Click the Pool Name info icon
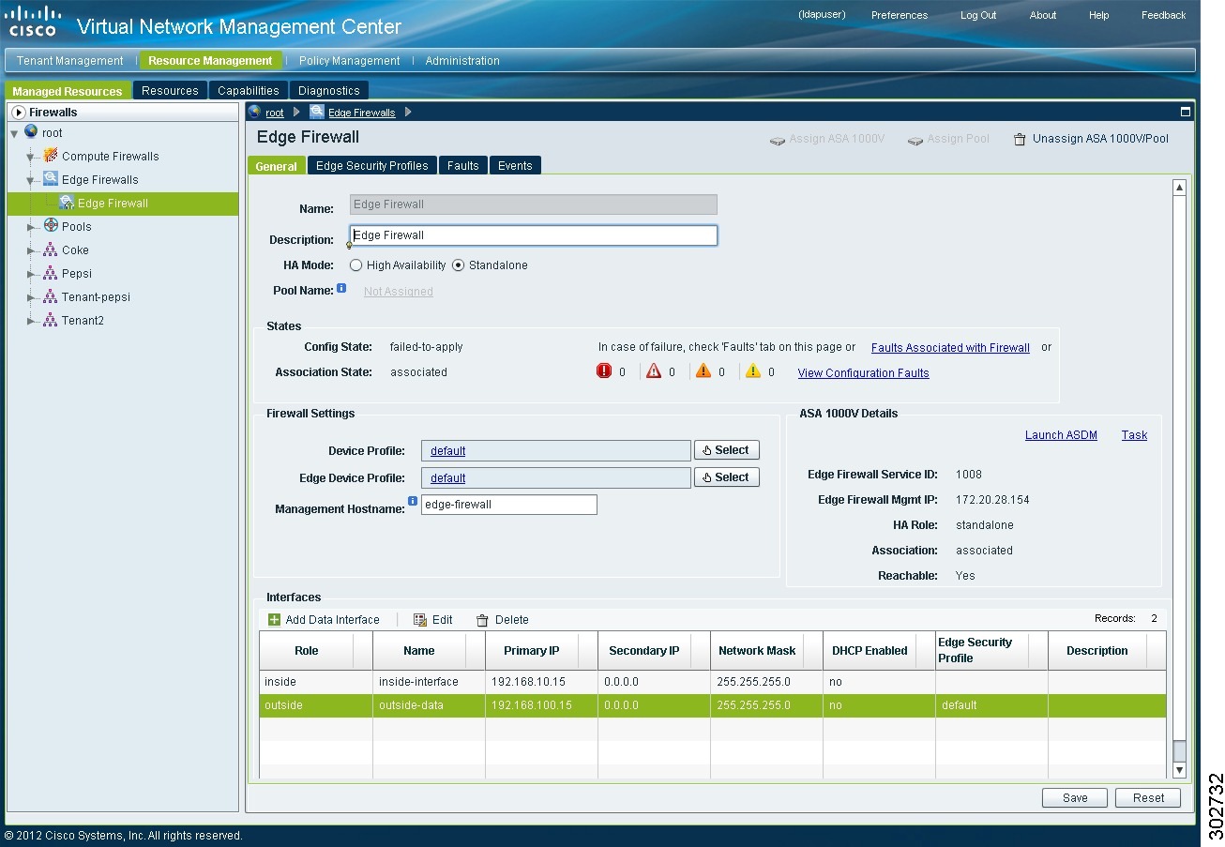 click(x=341, y=288)
